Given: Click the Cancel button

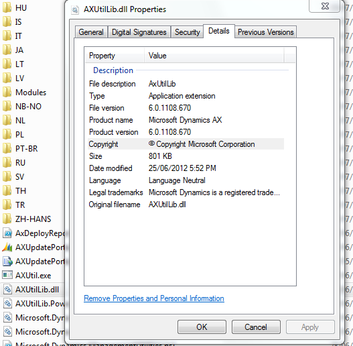Looking at the screenshot, I should 256,327.
